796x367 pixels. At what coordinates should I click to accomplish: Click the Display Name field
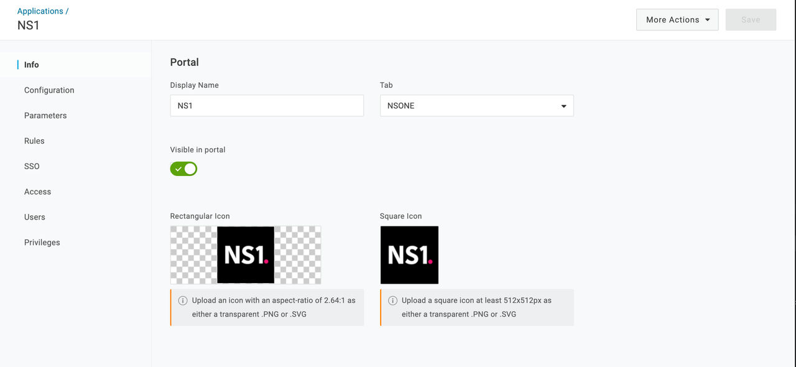[267, 106]
